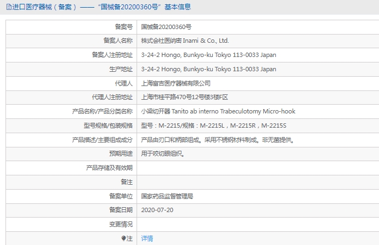The width and height of the screenshot is (379, 245).
Task: Select the text 国家药品监督管理局
Action: [167, 196]
